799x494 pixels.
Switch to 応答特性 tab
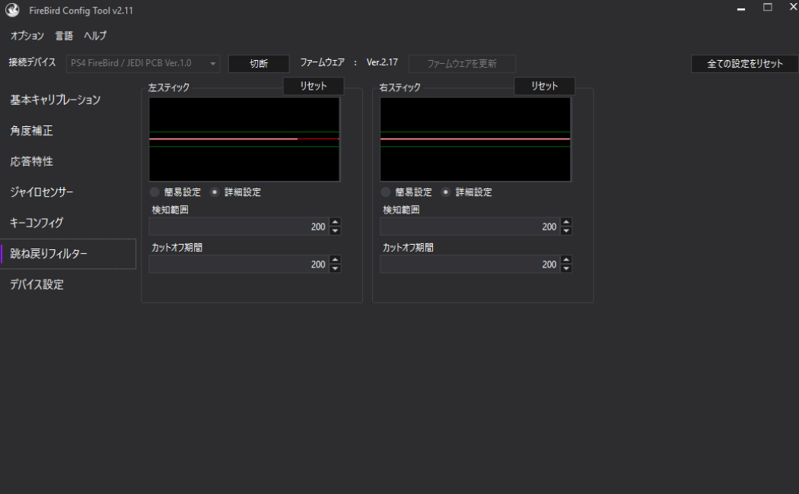[68, 161]
